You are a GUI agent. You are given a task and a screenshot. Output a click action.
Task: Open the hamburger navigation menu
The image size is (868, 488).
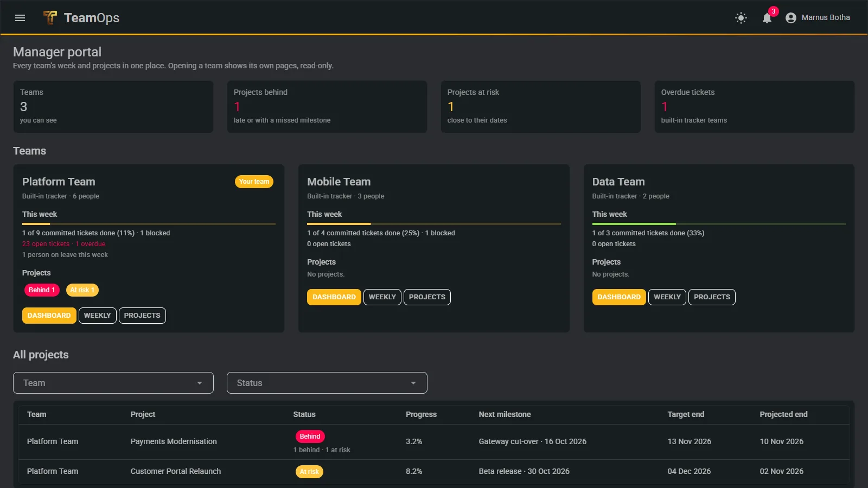[20, 18]
